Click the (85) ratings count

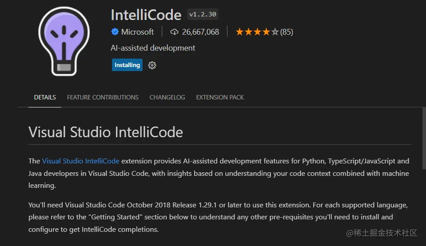pos(287,32)
